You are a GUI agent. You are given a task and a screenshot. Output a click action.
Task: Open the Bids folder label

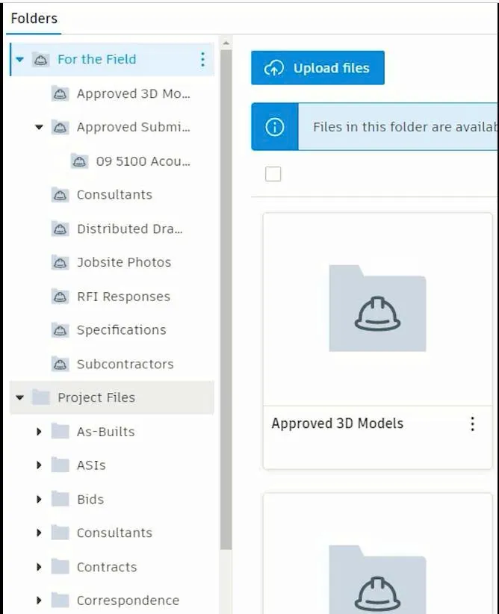(x=90, y=499)
